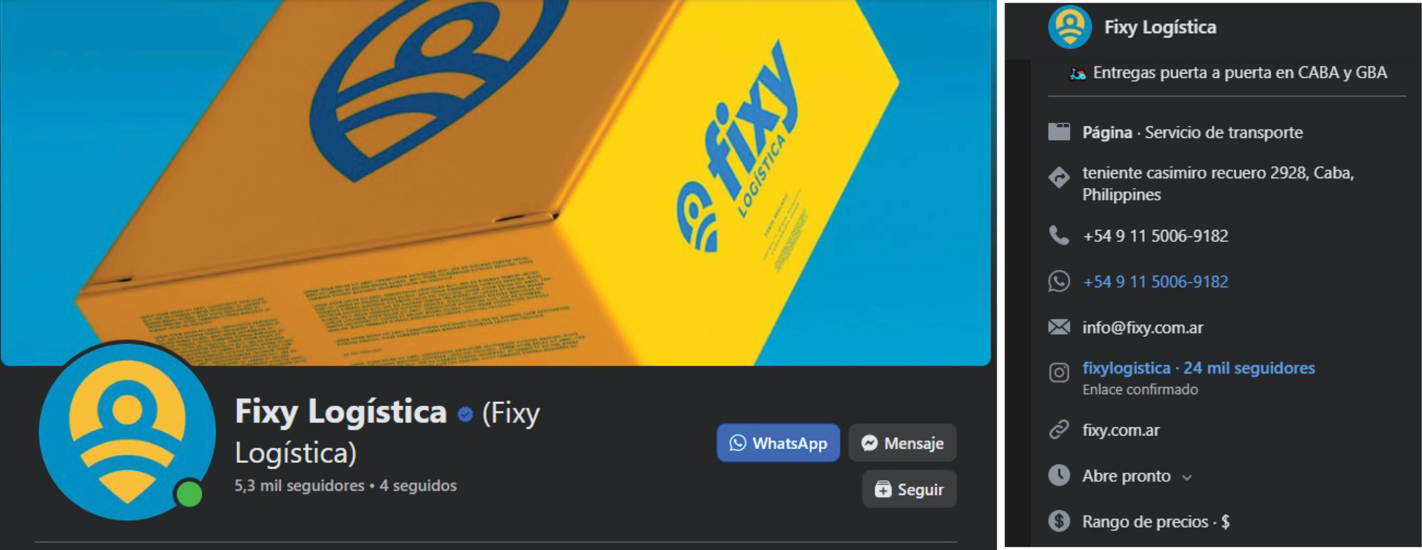The height and width of the screenshot is (550, 1422).
Task: Click the phone handset icon in page info
Action: point(1059,235)
